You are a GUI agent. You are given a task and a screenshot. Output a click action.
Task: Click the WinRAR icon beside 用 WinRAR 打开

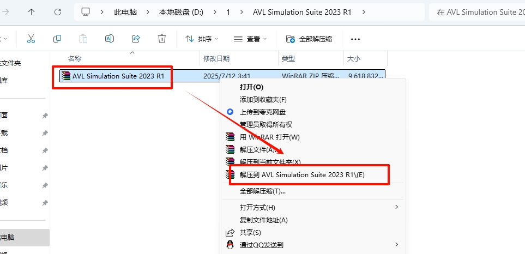230,137
